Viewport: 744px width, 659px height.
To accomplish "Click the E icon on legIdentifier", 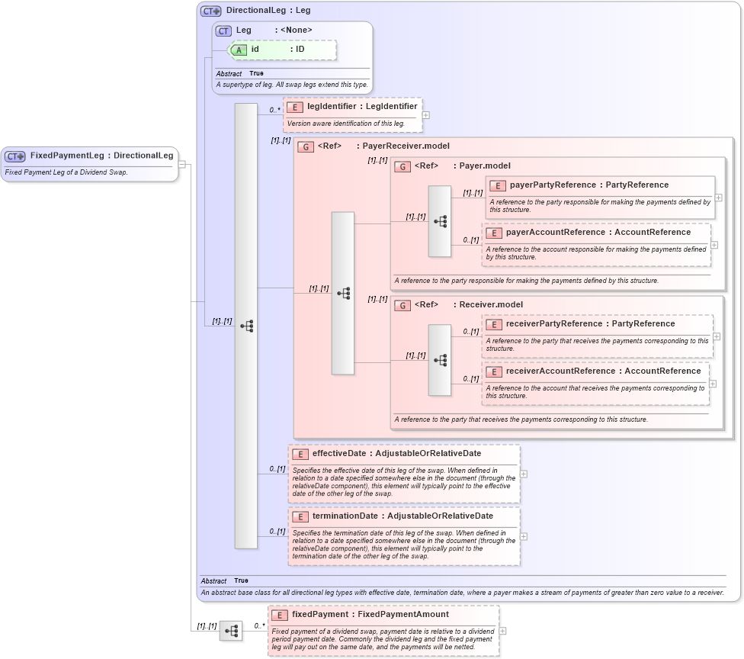I will click(294, 107).
